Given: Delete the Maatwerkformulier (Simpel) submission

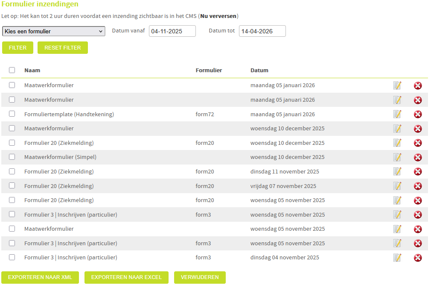Looking at the screenshot, I should 418,157.
